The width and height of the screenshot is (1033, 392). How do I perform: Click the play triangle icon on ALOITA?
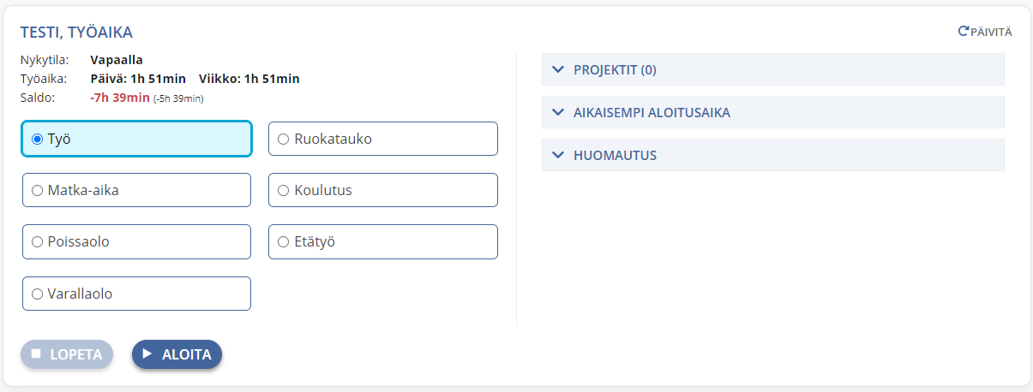click(147, 353)
